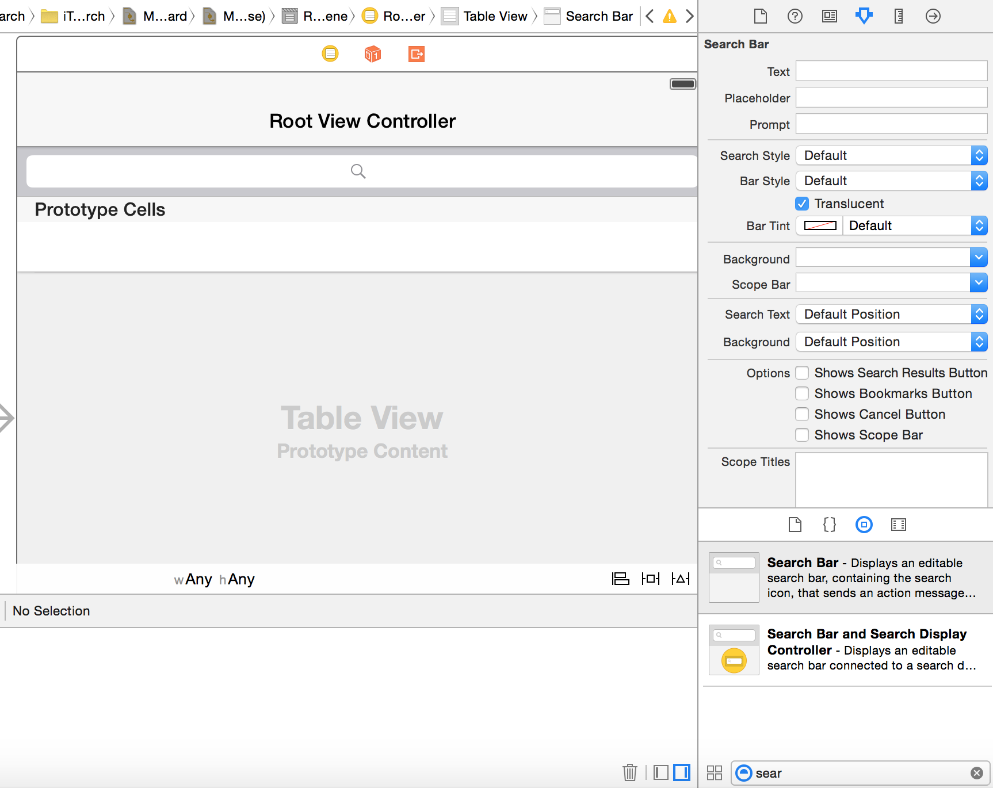Screen dimensions: 993x788
Task: Open the Connections inspector
Action: click(933, 16)
